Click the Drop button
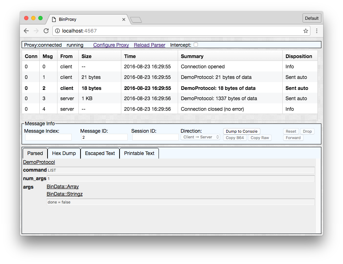Image resolution: width=343 pixels, height=264 pixels. click(307, 131)
